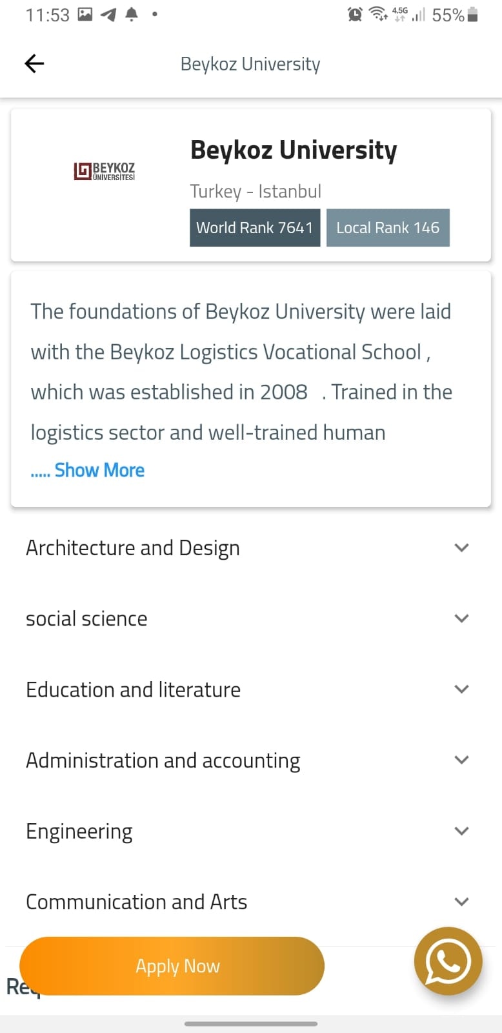This screenshot has height=1033, width=502.
Task: Tap the battery status icon
Action: point(473,14)
